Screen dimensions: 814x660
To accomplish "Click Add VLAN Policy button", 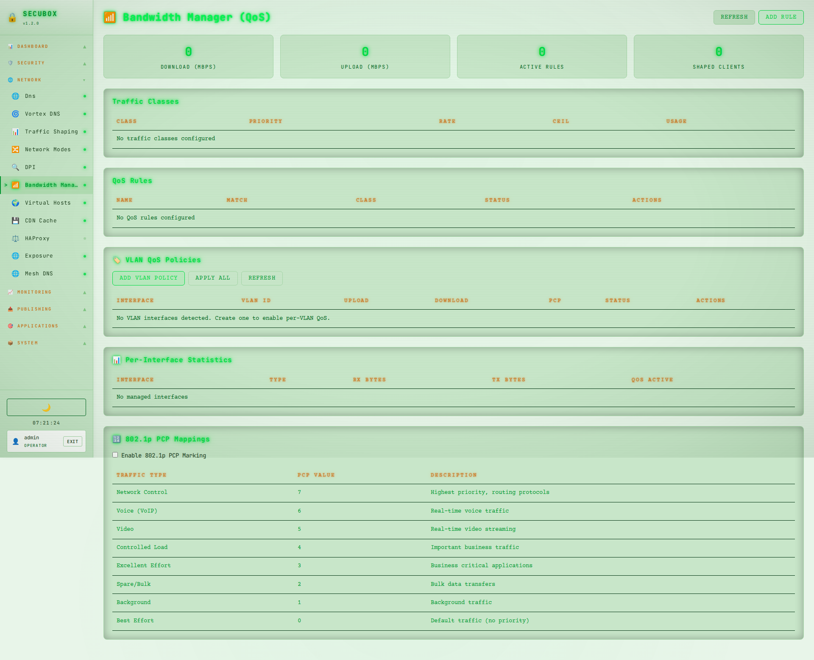I will pyautogui.click(x=148, y=278).
